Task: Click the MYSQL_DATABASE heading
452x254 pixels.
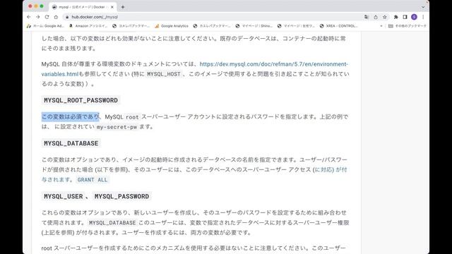Action: coord(71,143)
